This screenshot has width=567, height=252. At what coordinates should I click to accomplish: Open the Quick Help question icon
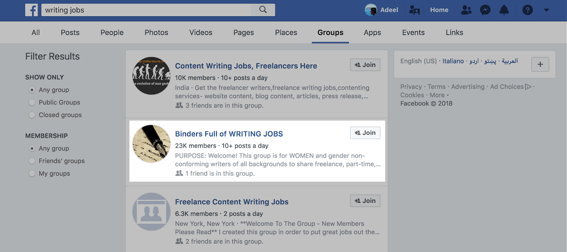click(527, 10)
